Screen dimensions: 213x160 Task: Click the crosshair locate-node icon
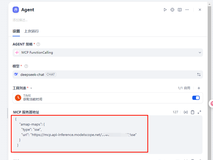tap(172, 10)
